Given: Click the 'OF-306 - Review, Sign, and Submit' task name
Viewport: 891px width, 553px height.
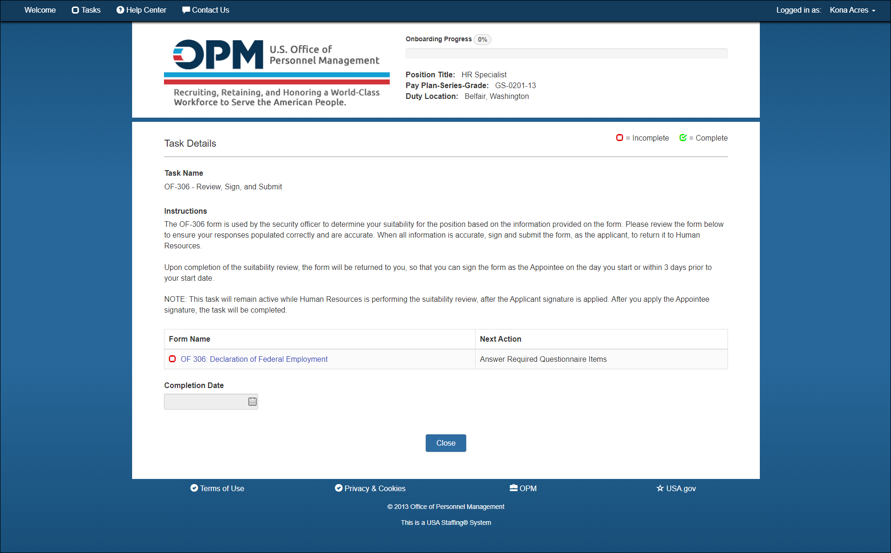Looking at the screenshot, I should [x=223, y=187].
